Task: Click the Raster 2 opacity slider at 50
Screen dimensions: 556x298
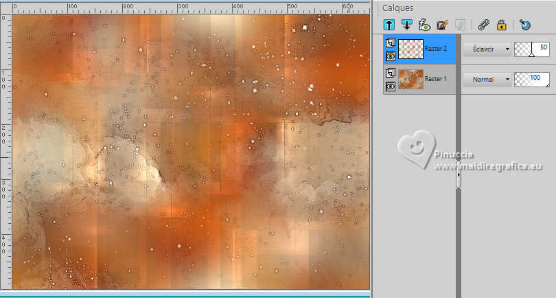Action: [531, 49]
